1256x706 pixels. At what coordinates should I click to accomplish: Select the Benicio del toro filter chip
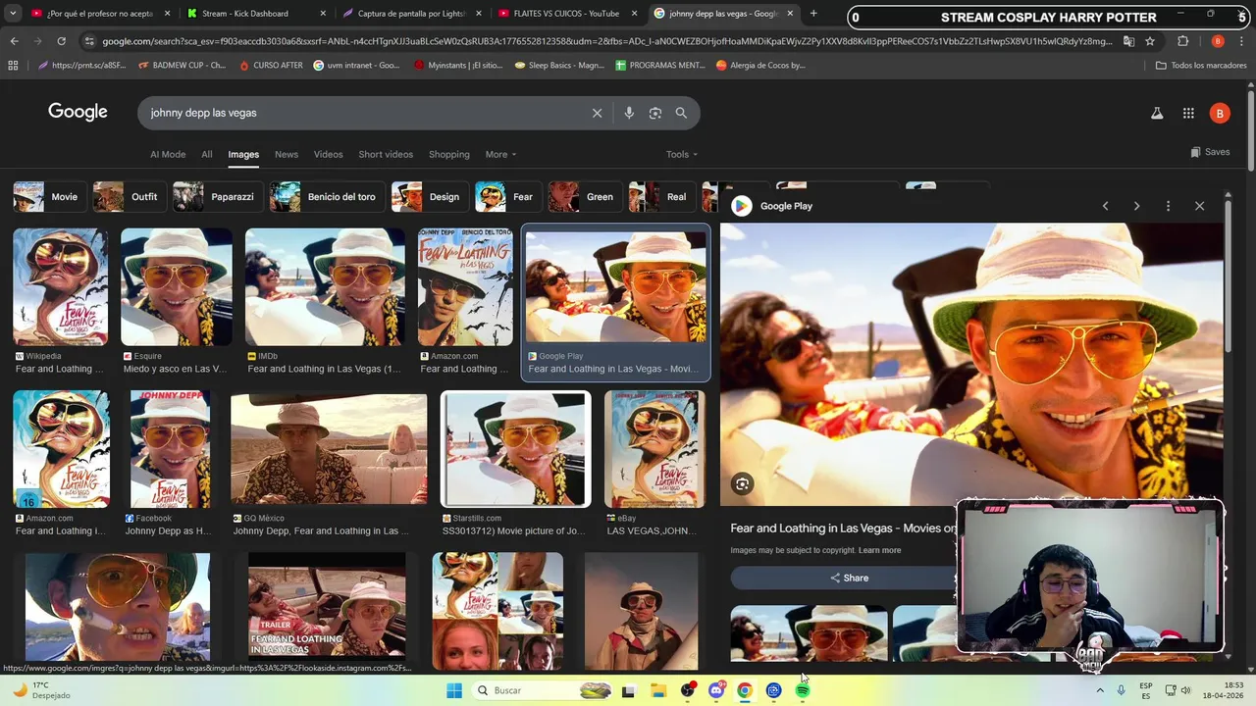(327, 197)
